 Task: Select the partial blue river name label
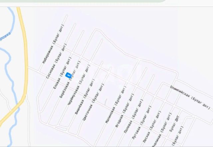point(5,37)
